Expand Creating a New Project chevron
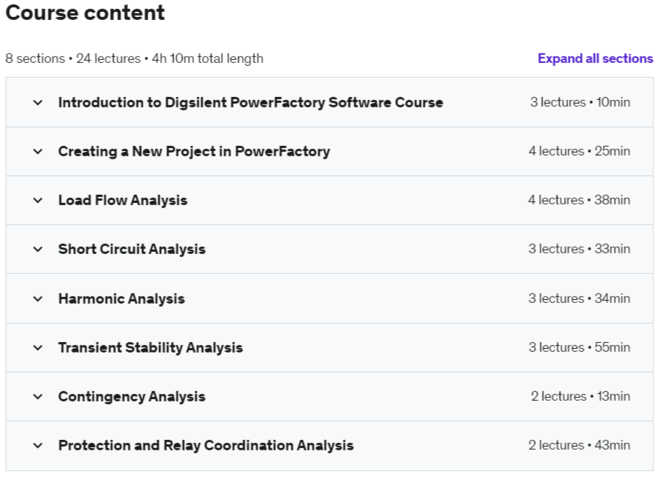Viewport: 657px width, 477px height. click(38, 151)
